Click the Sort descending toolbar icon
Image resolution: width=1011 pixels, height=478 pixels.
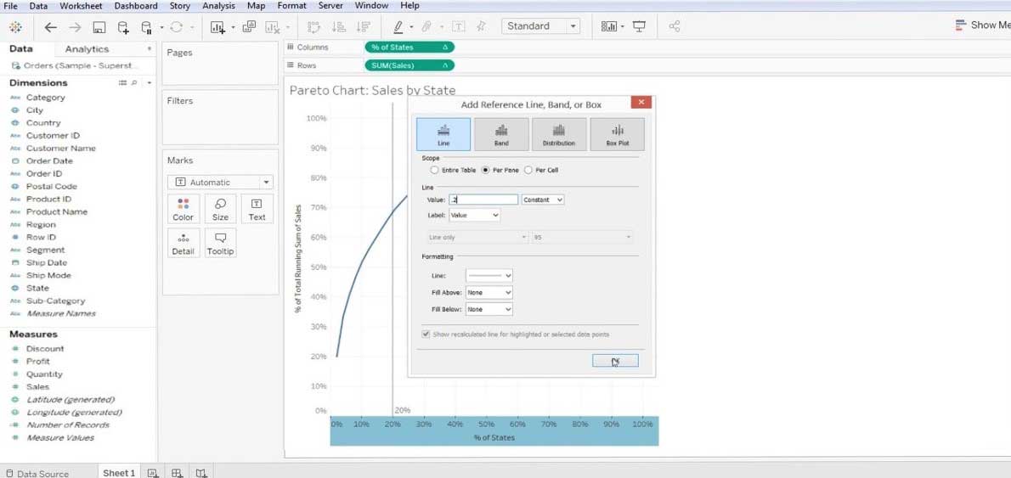tap(364, 27)
